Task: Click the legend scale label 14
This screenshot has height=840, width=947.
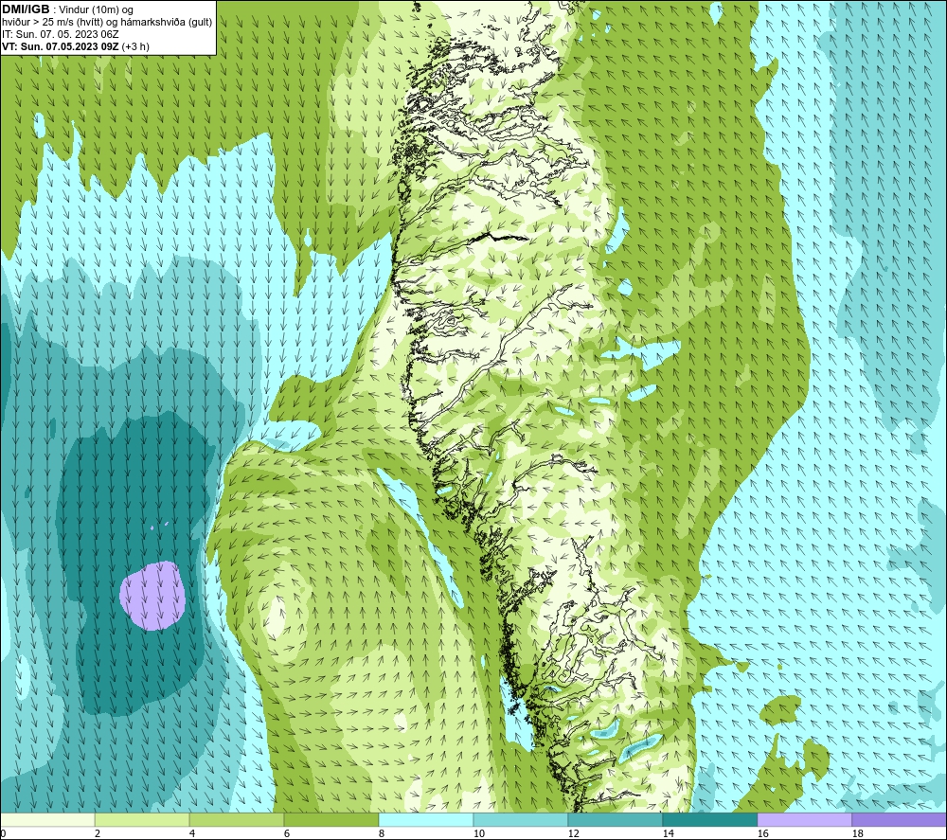Action: click(669, 834)
